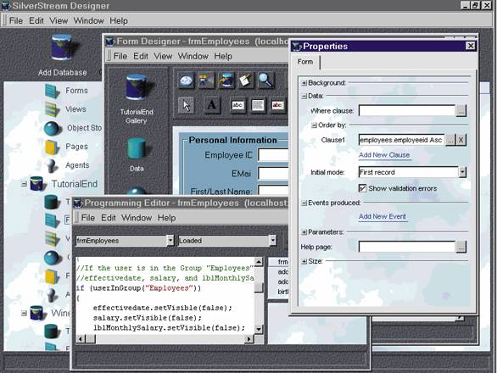Open Window menu in Form Designer
This screenshot has height=373, width=497.
click(x=193, y=57)
